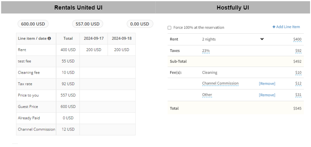Image resolution: width=311 pixels, height=147 pixels.
Task: Enable Force 100% at the reservation checkbox
Action: pos(170,28)
